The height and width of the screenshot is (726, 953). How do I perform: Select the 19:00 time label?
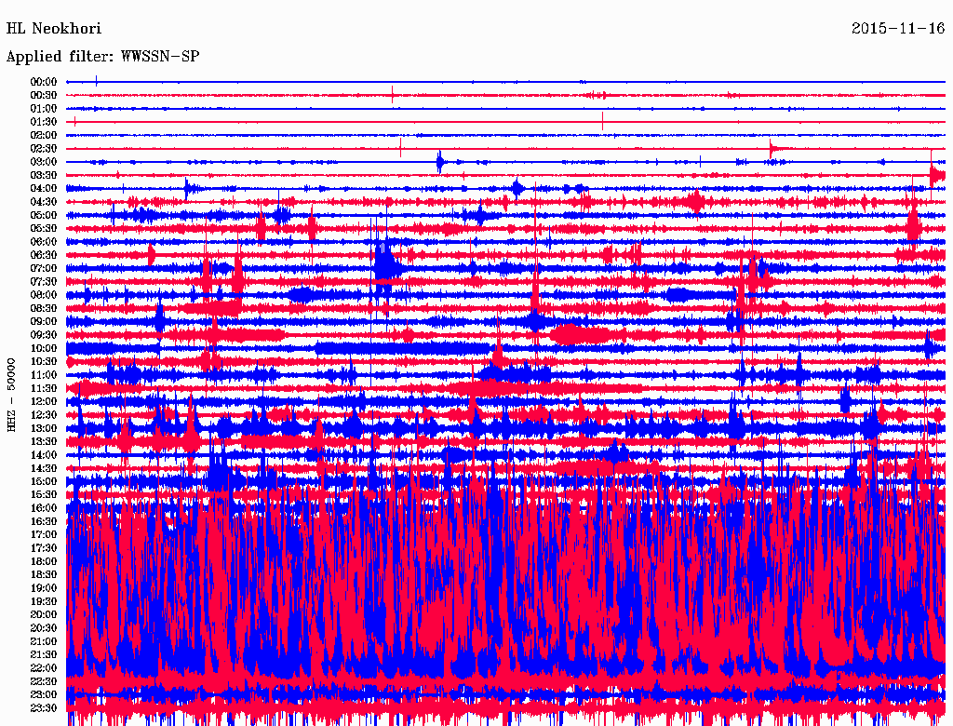pos(44,588)
